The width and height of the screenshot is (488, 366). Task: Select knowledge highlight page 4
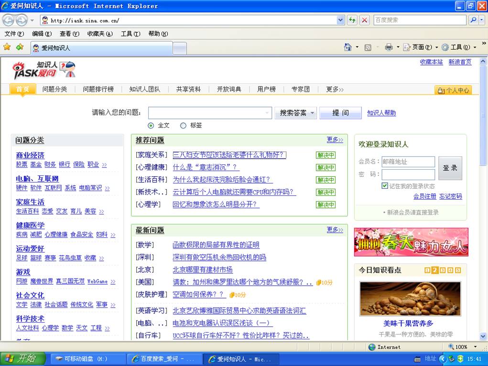click(450, 270)
